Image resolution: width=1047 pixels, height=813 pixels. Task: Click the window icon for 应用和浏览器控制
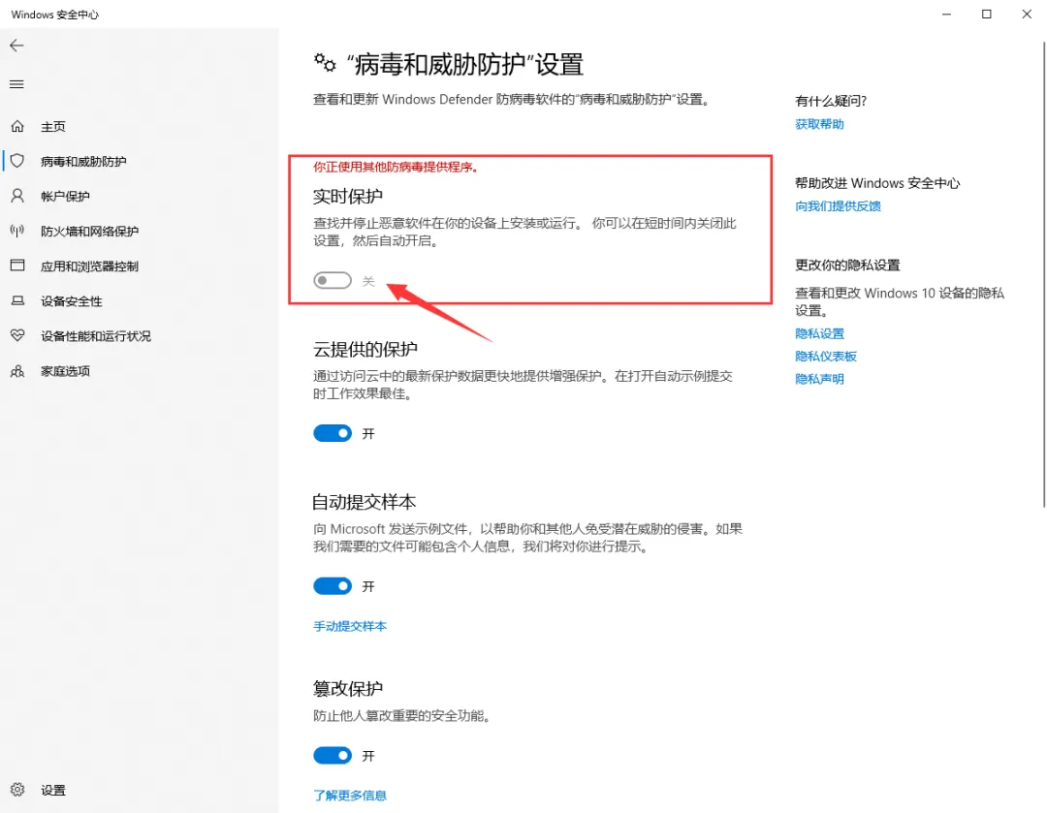[x=17, y=266]
